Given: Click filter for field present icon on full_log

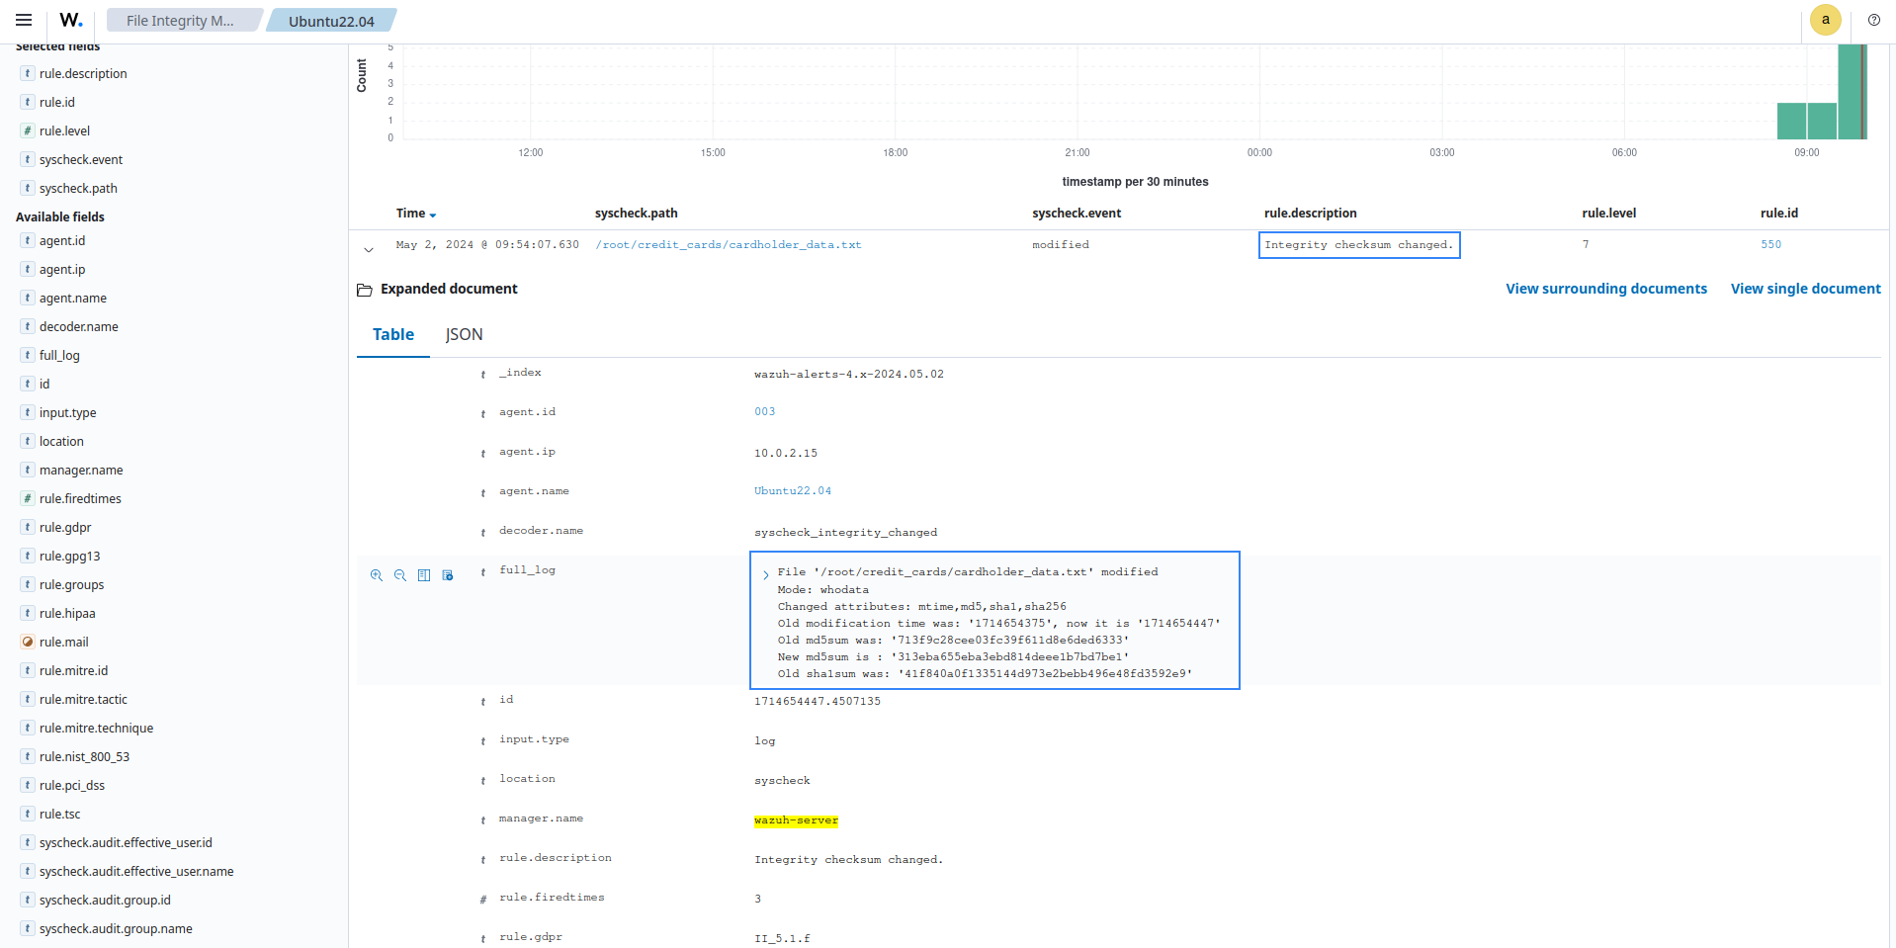Looking at the screenshot, I should pyautogui.click(x=448, y=575).
